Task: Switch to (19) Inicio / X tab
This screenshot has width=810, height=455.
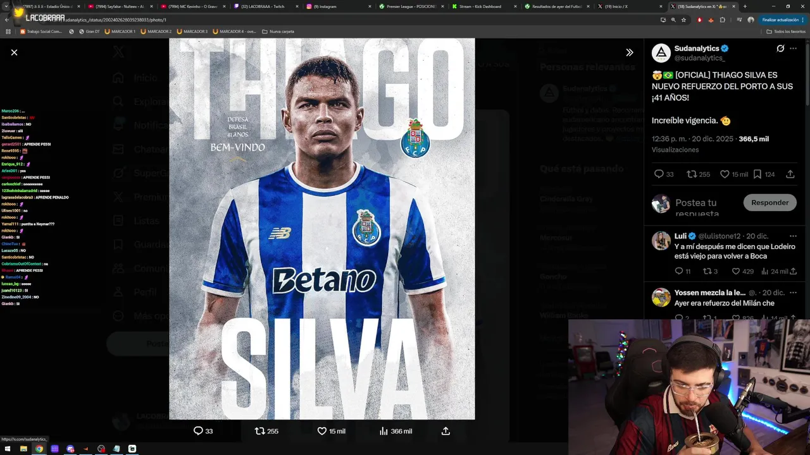Action: point(630,6)
